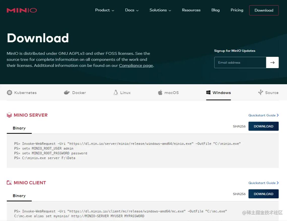Click the Docker whale icon
Viewport: 287px width, 221px height.
click(67, 93)
